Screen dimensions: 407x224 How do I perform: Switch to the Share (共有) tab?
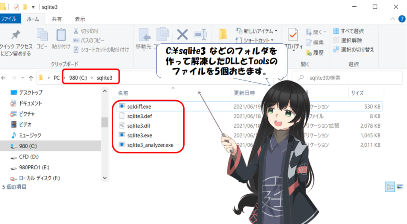(56, 19)
